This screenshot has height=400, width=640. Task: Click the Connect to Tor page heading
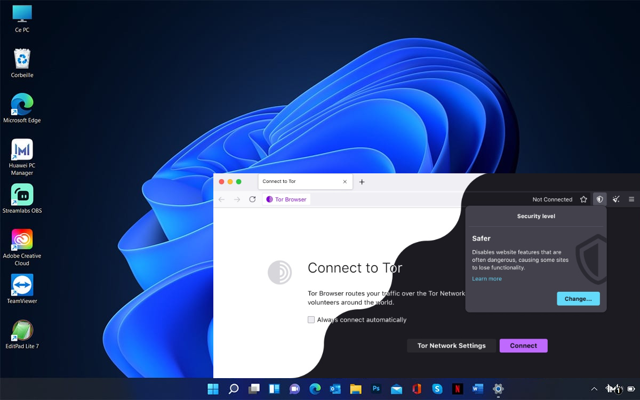click(355, 268)
